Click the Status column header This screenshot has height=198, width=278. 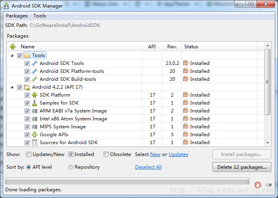tap(220, 47)
